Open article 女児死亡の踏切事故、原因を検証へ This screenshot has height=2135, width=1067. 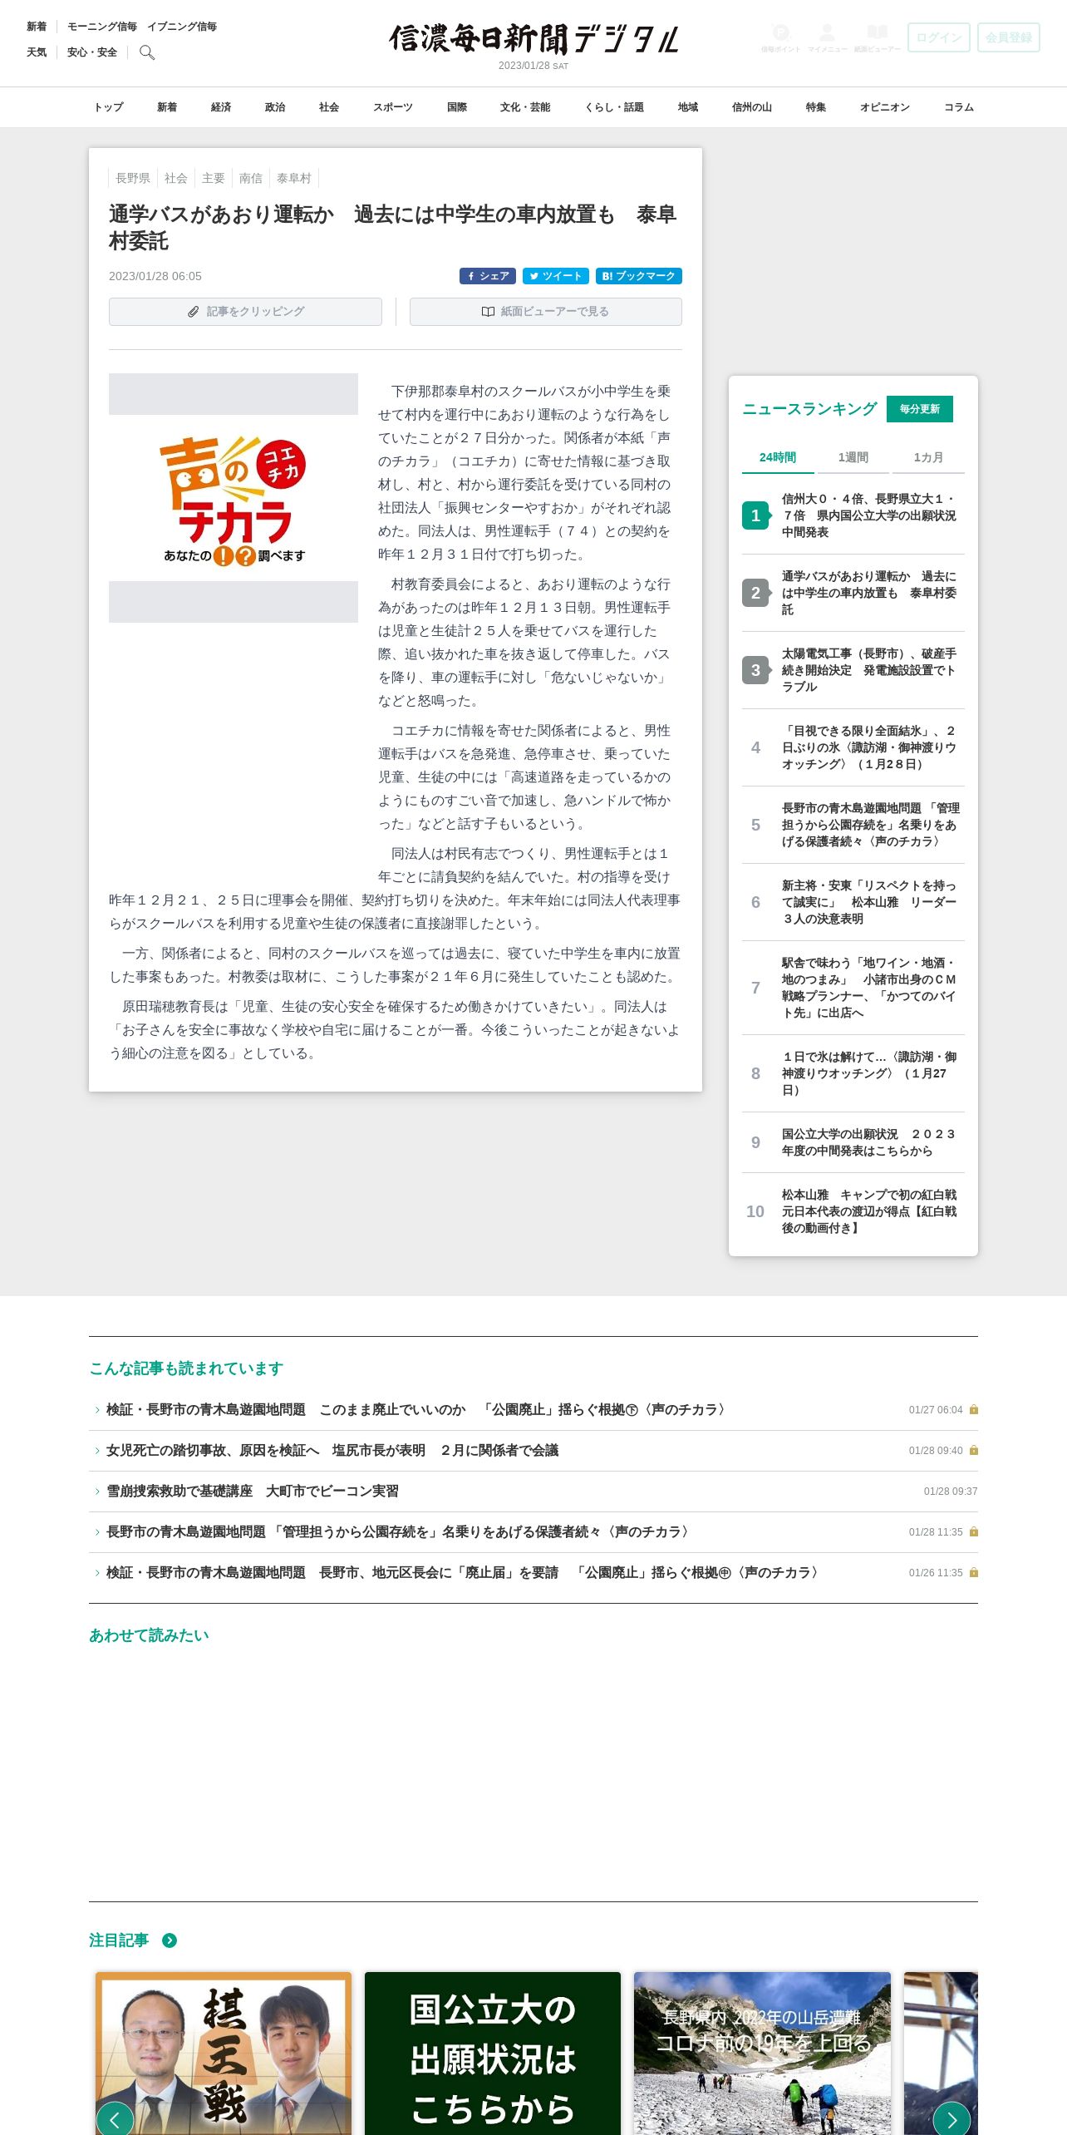[x=332, y=1450]
